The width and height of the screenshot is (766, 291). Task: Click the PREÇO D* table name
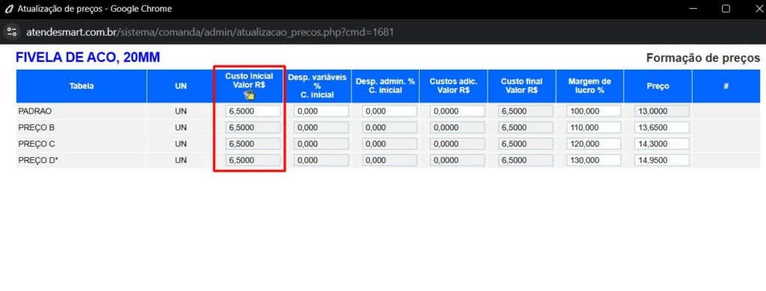click(38, 160)
